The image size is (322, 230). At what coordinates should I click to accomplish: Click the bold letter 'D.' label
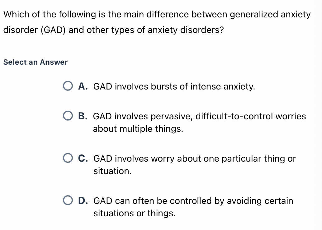[x=83, y=200]
